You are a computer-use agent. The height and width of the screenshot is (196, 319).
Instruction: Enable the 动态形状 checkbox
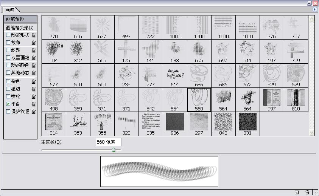(x=8, y=35)
